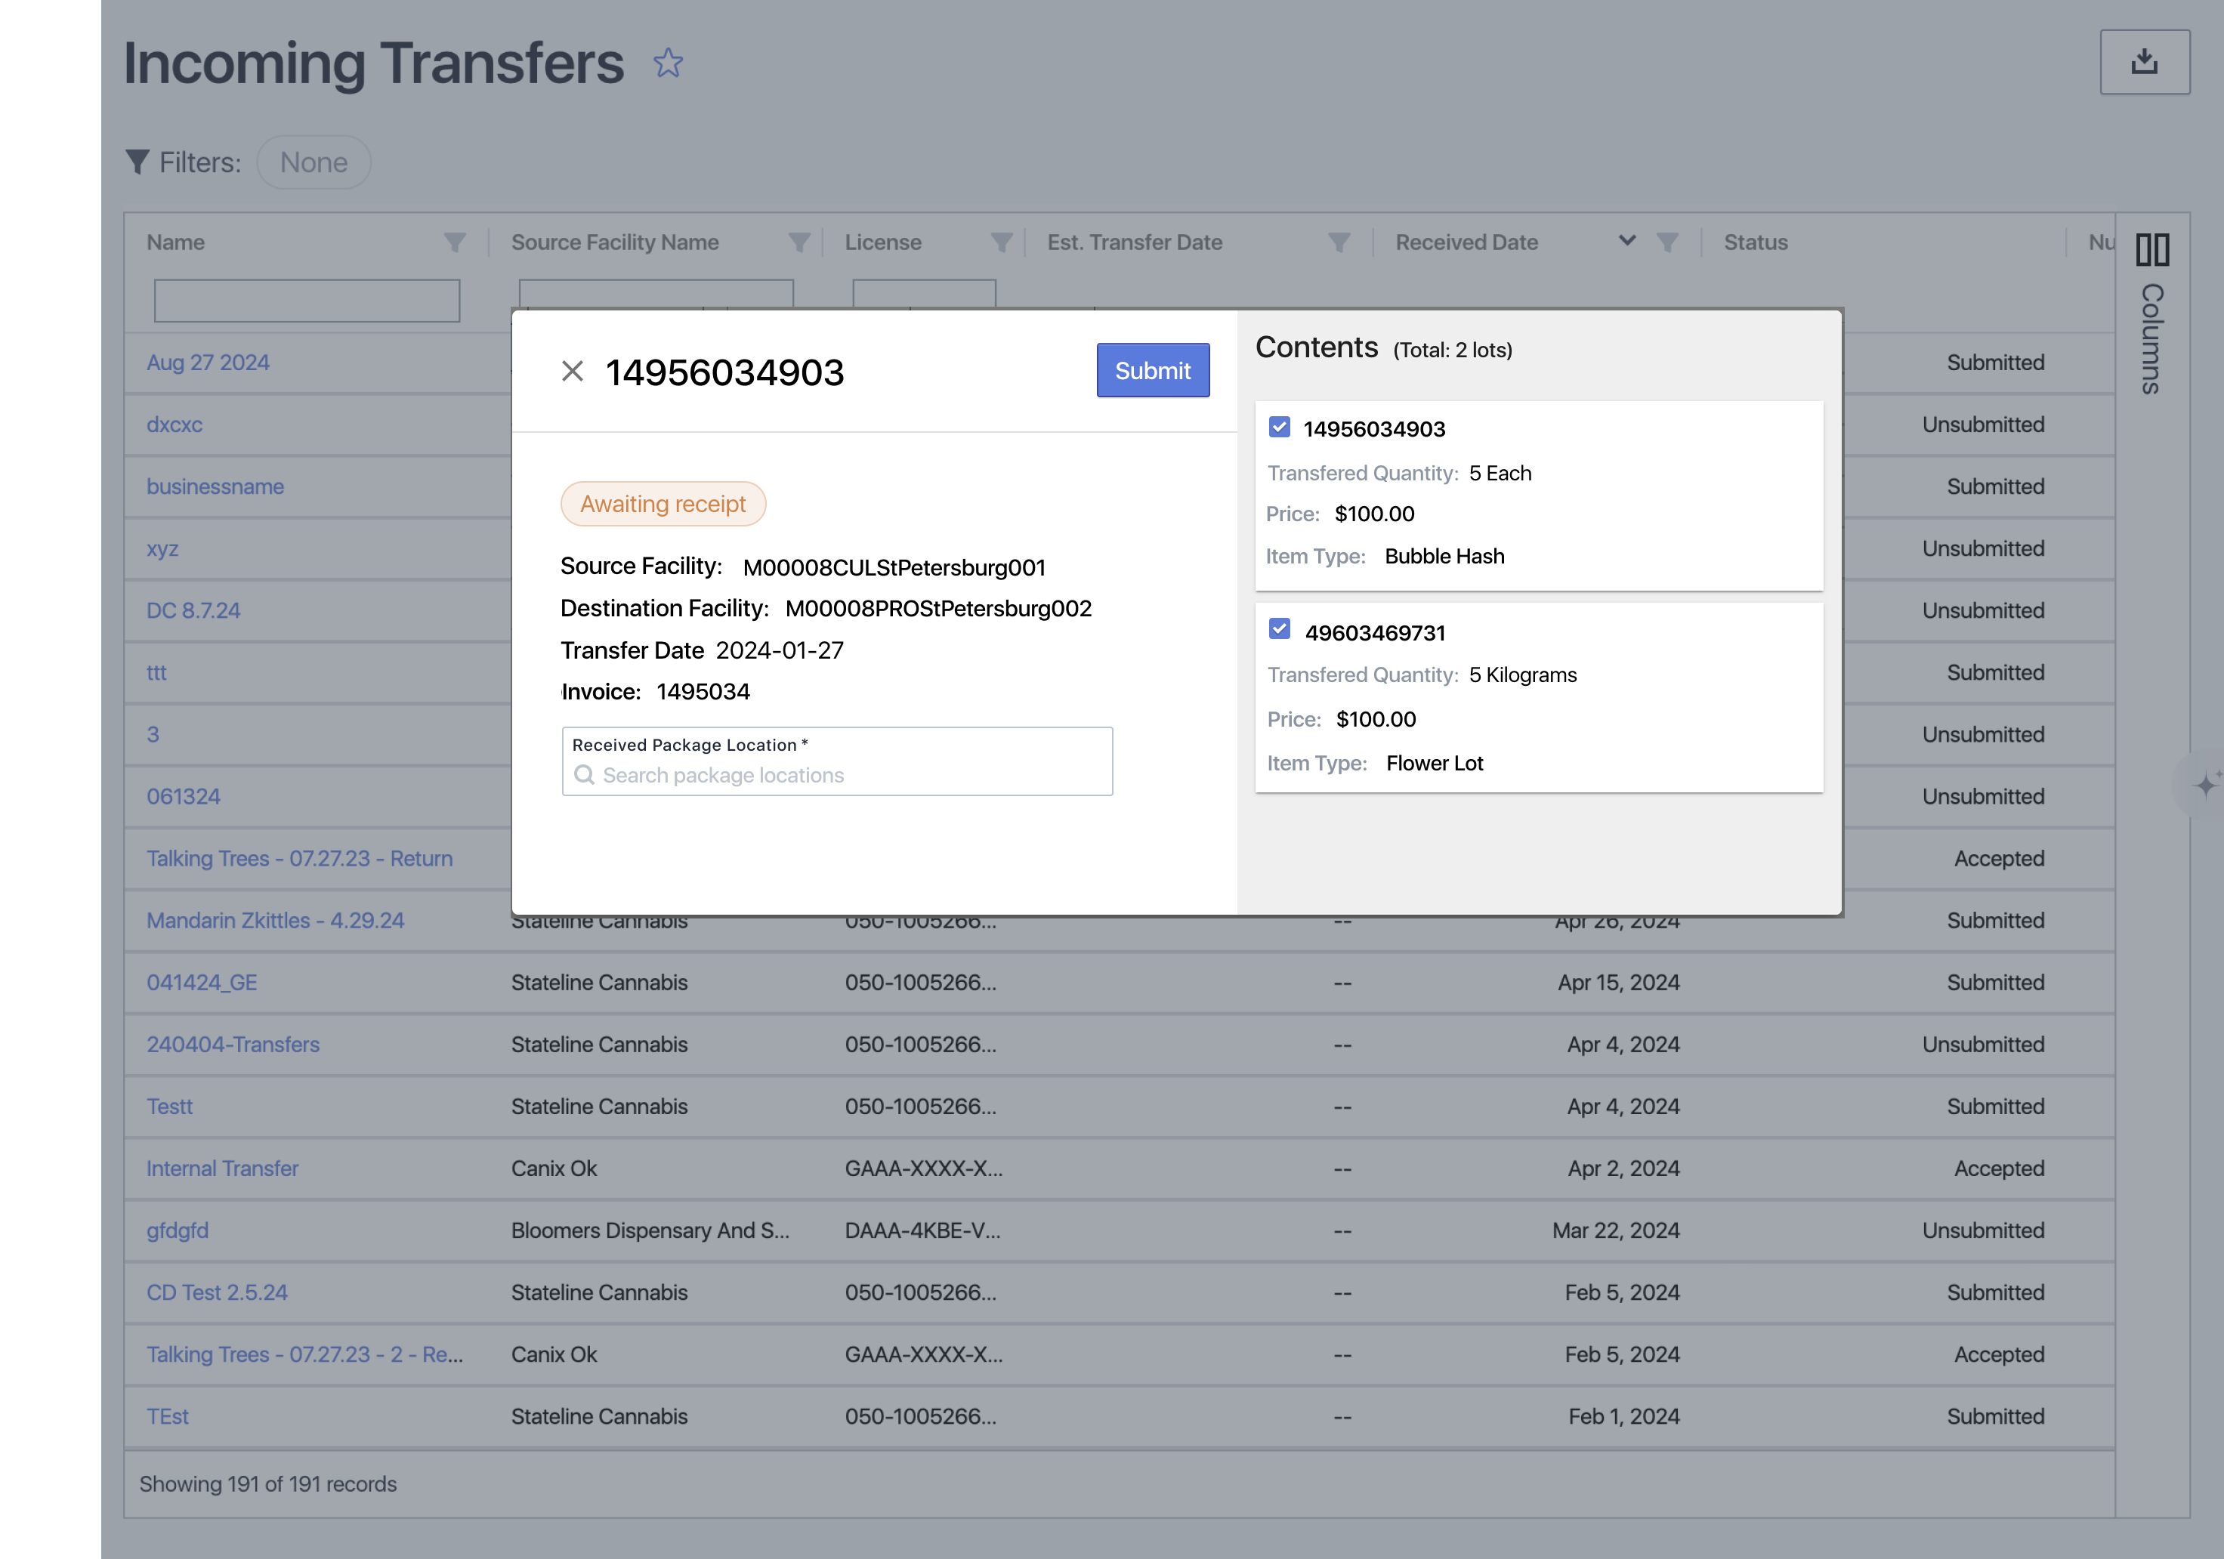Click the Received Date filter icon
The height and width of the screenshot is (1559, 2224).
pos(1667,242)
